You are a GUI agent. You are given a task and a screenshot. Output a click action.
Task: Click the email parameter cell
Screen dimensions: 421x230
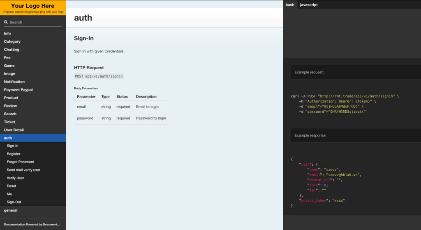pos(81,107)
